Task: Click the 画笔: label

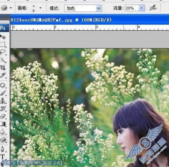Action: (x=22, y=8)
